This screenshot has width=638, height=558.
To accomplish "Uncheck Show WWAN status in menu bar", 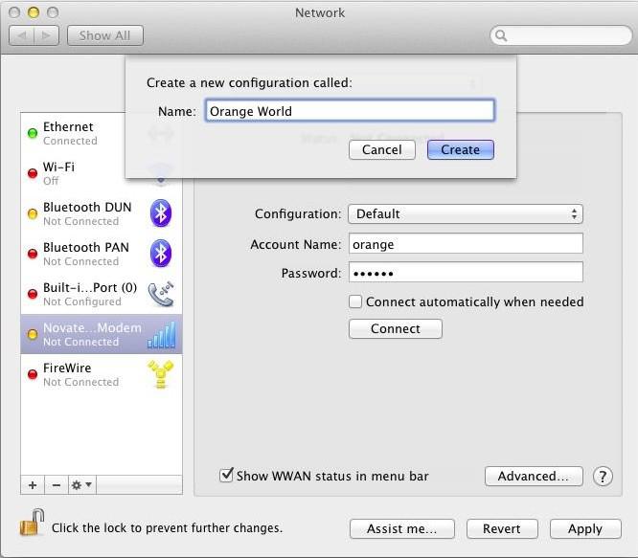I will point(227,475).
